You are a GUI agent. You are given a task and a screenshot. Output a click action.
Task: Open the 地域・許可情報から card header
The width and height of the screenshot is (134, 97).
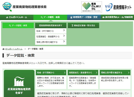click(51, 73)
